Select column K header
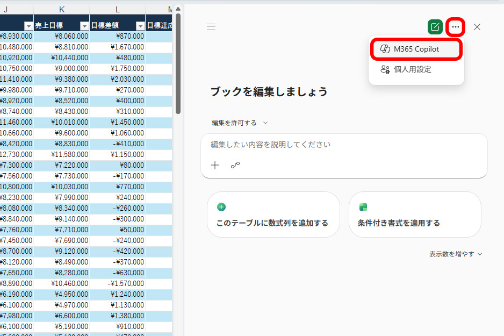 point(62,10)
